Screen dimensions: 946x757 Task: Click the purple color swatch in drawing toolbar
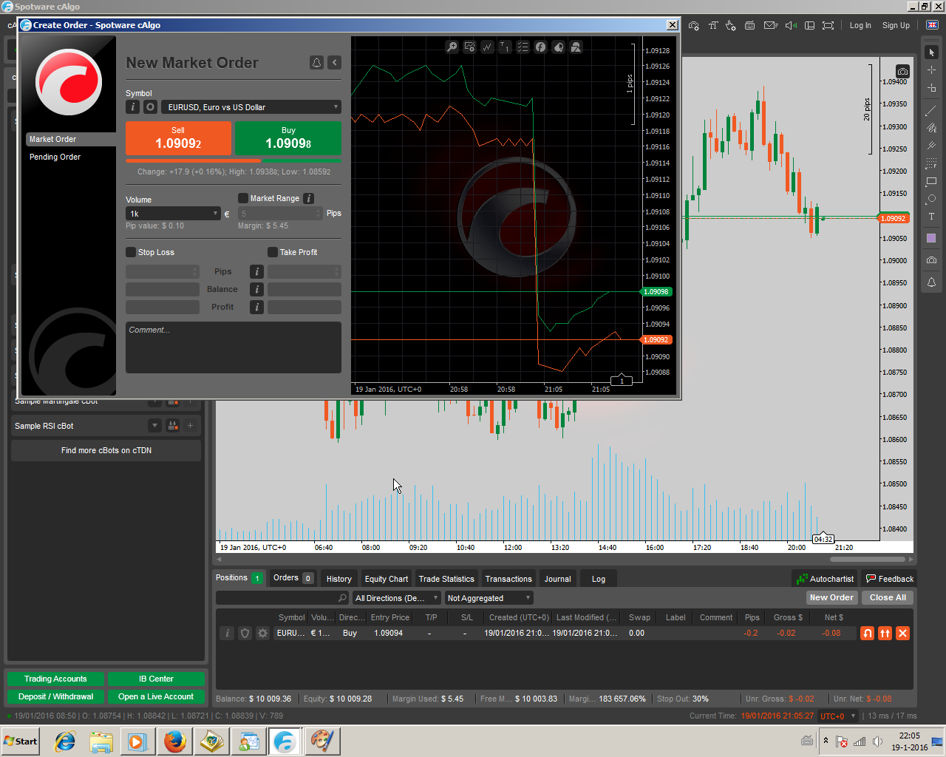931,238
